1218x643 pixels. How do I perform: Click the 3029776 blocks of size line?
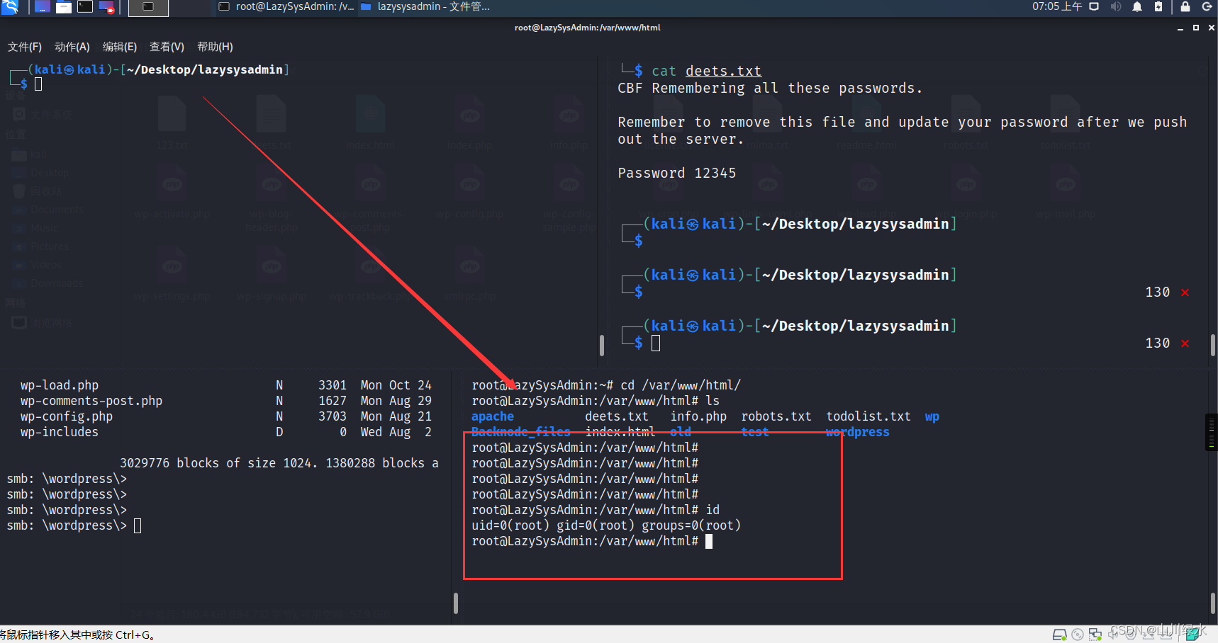[279, 463]
